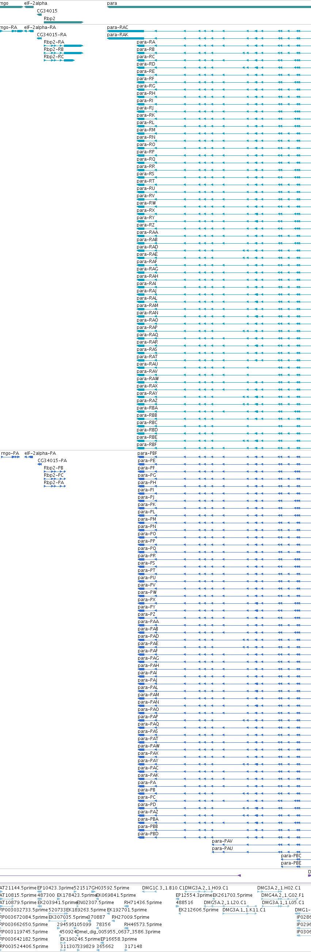Select transcript Rbp2-RA label
This screenshot has width=311, height=952.
click(x=54, y=42)
